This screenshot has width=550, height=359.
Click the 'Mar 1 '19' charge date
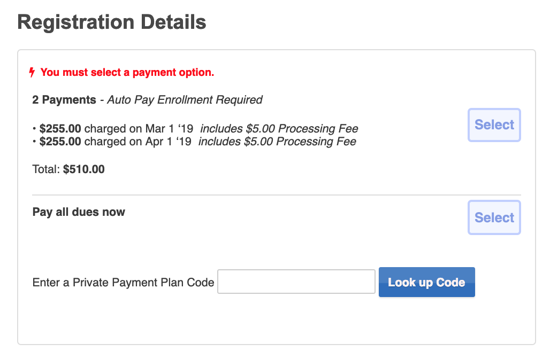click(170, 129)
